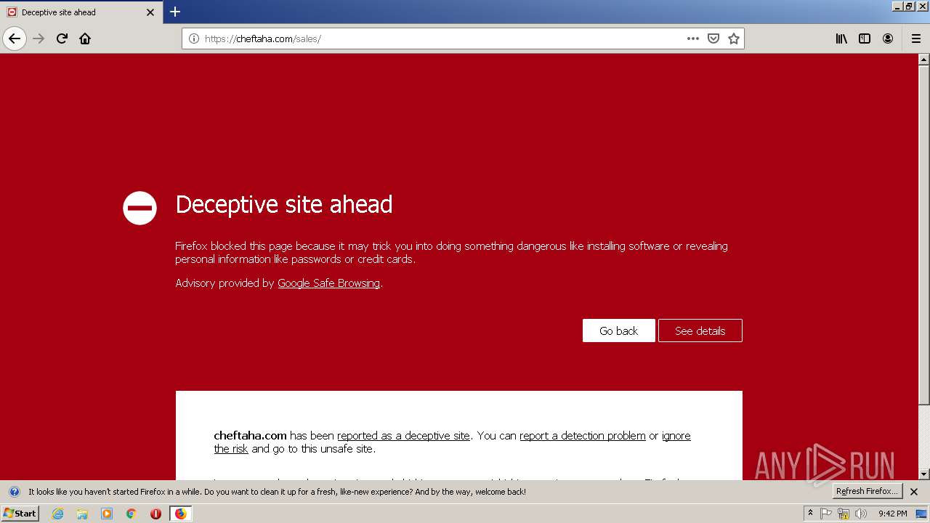This screenshot has height=523, width=930.
Task: Bookmark this page with star
Action: point(734,38)
